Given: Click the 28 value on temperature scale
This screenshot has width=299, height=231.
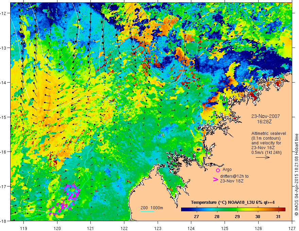Looking at the screenshot, I should click(x=217, y=216).
